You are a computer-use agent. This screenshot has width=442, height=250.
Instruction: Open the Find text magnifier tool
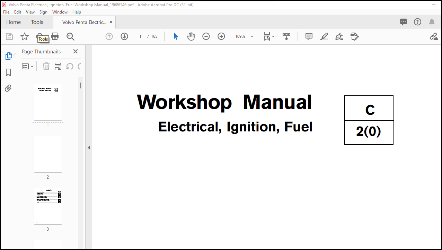[x=70, y=36]
